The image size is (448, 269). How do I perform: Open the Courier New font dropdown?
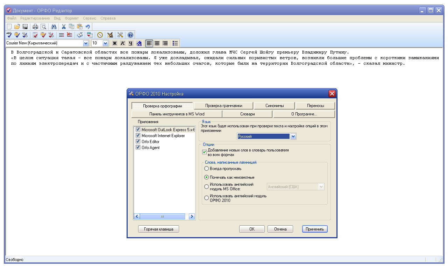86,43
